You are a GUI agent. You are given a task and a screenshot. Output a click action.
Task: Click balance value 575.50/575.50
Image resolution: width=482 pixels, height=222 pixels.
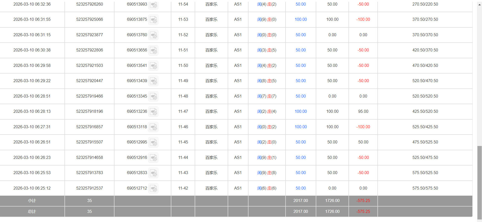pos(425,188)
